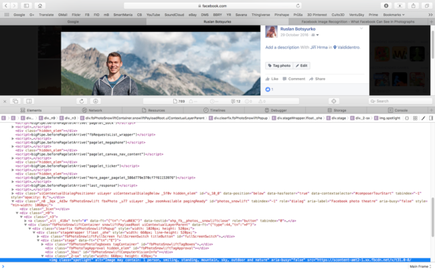Viewport: 435px width, 271px height.
Task: Click the Tag photo button
Action: pyautogui.click(x=279, y=65)
